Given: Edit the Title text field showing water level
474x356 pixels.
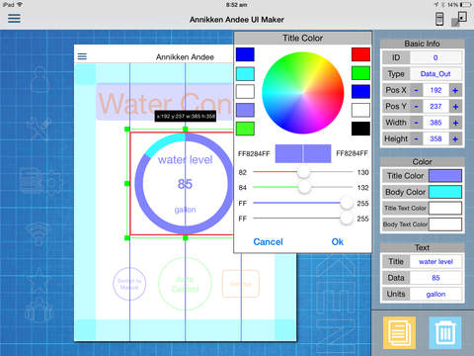Looking at the screenshot, I should pos(435,262).
